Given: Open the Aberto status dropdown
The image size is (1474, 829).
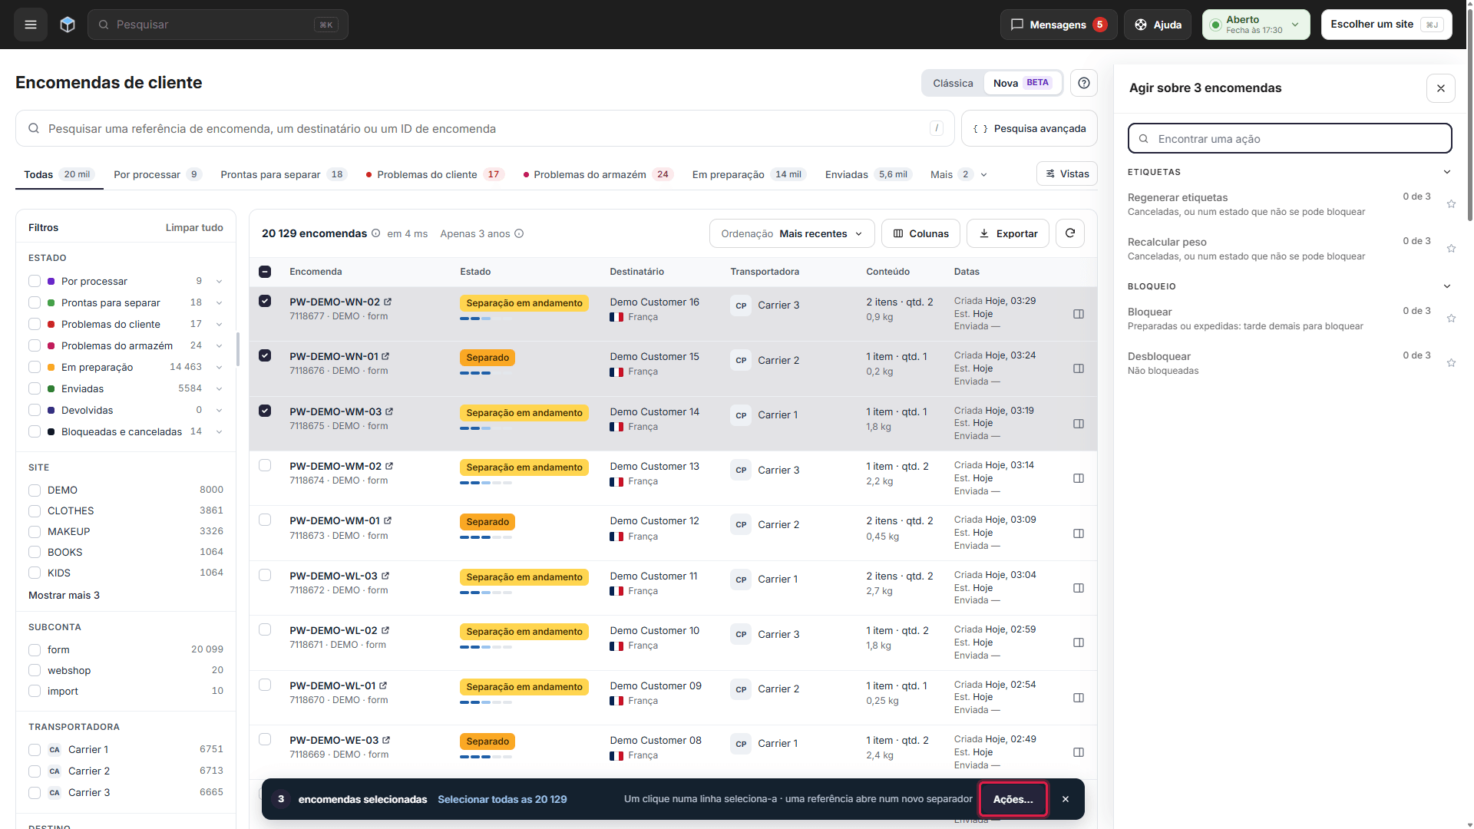Looking at the screenshot, I should pos(1256,25).
